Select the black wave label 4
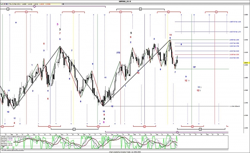 point(104,119)
